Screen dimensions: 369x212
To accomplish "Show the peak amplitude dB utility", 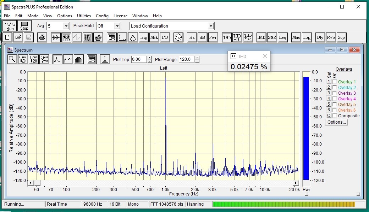I will (x=202, y=37).
